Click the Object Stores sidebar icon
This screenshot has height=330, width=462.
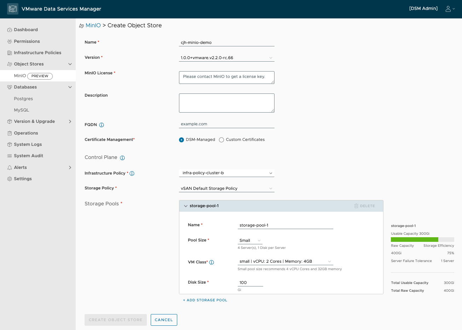point(10,64)
